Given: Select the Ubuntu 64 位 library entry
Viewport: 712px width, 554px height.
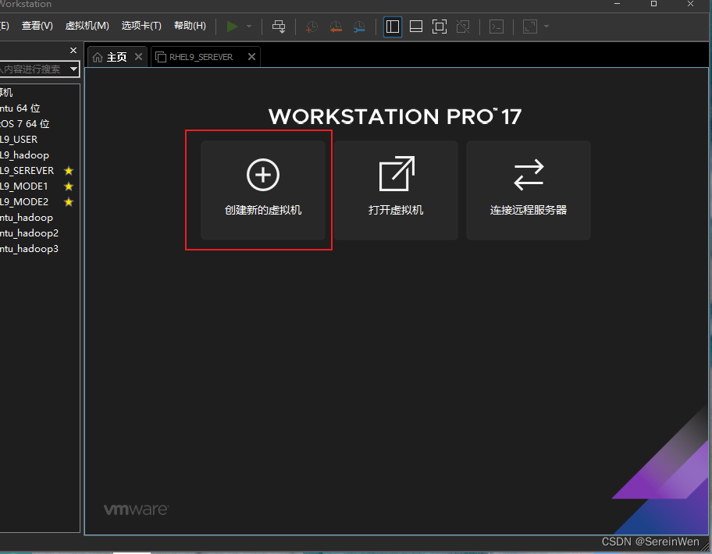Looking at the screenshot, I should (20, 108).
